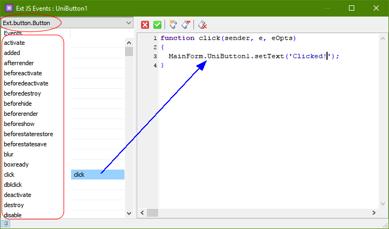Select the 'beforedestroy' event in list
The width and height of the screenshot is (389, 229).
pyautogui.click(x=22, y=93)
